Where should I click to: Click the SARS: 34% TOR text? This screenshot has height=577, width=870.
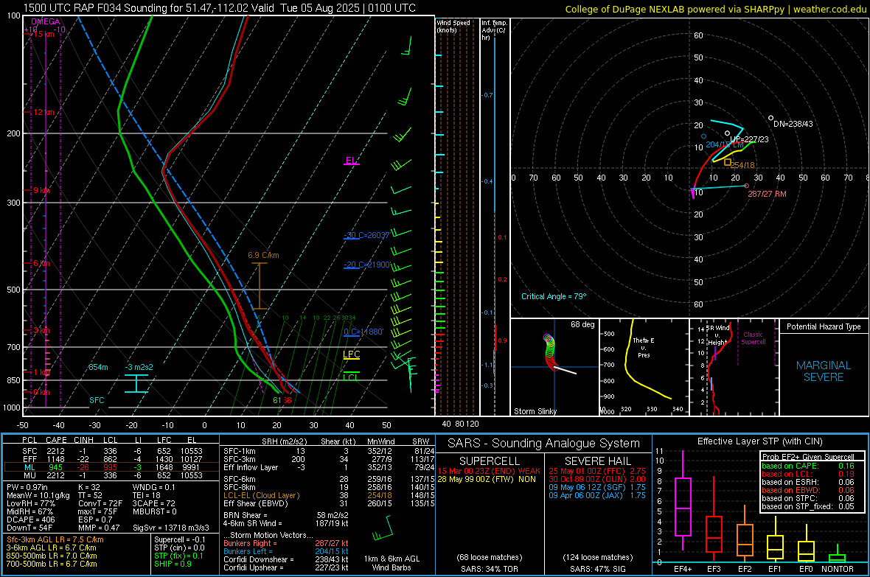point(490,569)
